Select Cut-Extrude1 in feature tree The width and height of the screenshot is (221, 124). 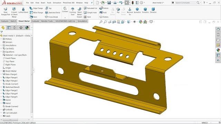(11, 113)
